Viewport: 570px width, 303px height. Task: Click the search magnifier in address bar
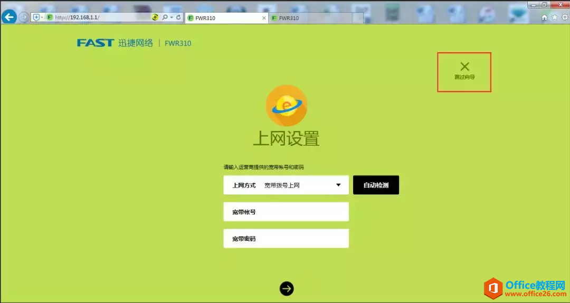pos(165,17)
